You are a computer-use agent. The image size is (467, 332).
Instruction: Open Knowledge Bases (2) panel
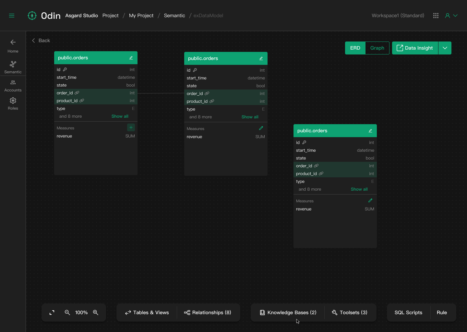click(288, 313)
